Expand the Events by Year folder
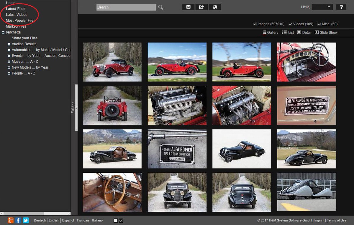The image size is (354, 225). pyautogui.click(x=9, y=56)
